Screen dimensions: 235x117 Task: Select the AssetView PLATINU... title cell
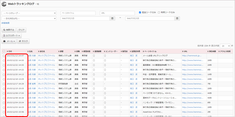153,112
